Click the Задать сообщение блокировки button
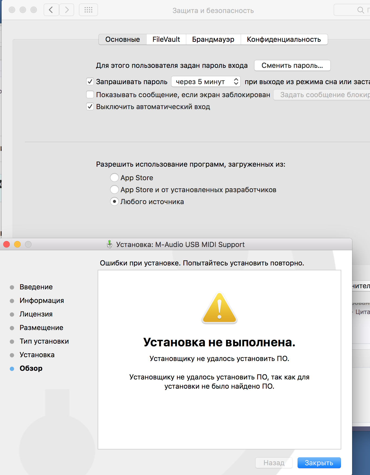Screen dimensions: 370x475 322,95
